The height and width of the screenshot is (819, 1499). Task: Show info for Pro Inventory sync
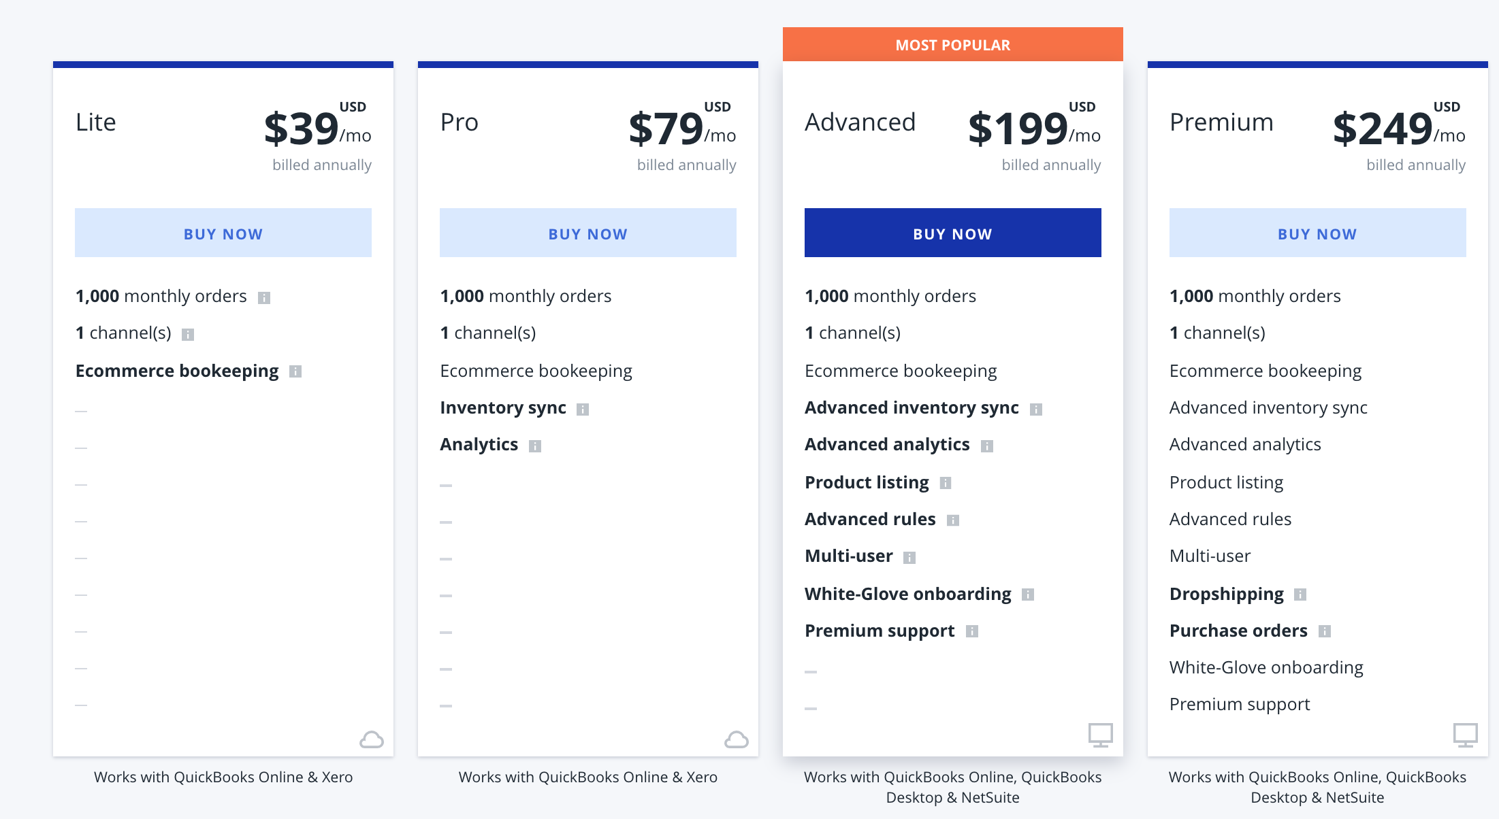[583, 409]
